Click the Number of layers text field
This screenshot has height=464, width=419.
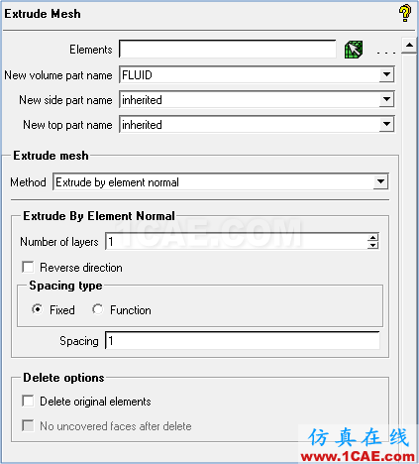(x=237, y=242)
